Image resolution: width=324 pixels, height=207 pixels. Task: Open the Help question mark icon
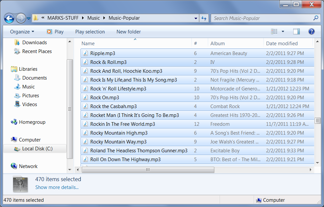click(x=311, y=31)
